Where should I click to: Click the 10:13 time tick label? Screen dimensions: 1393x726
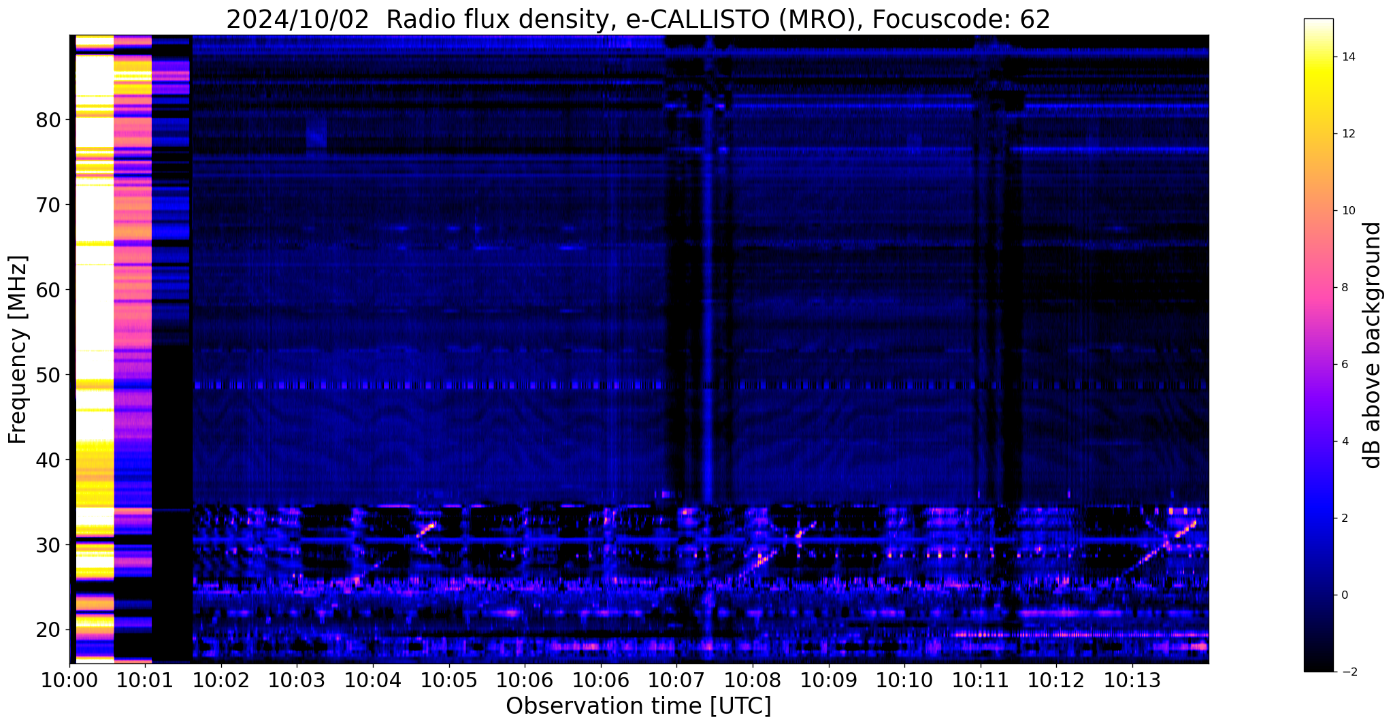pyautogui.click(x=1133, y=680)
